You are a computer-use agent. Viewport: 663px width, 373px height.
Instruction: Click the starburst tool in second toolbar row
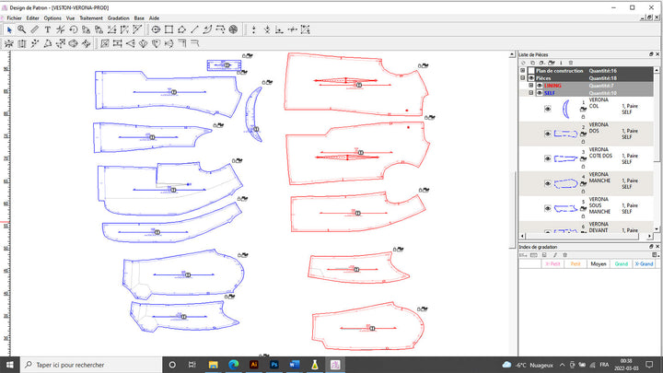(9, 43)
